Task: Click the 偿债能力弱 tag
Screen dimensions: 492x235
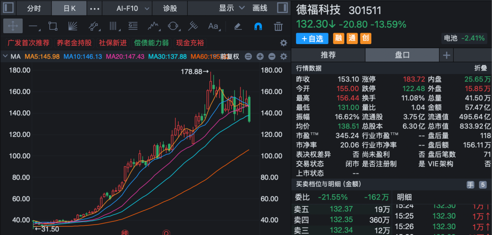Action: click(x=151, y=43)
